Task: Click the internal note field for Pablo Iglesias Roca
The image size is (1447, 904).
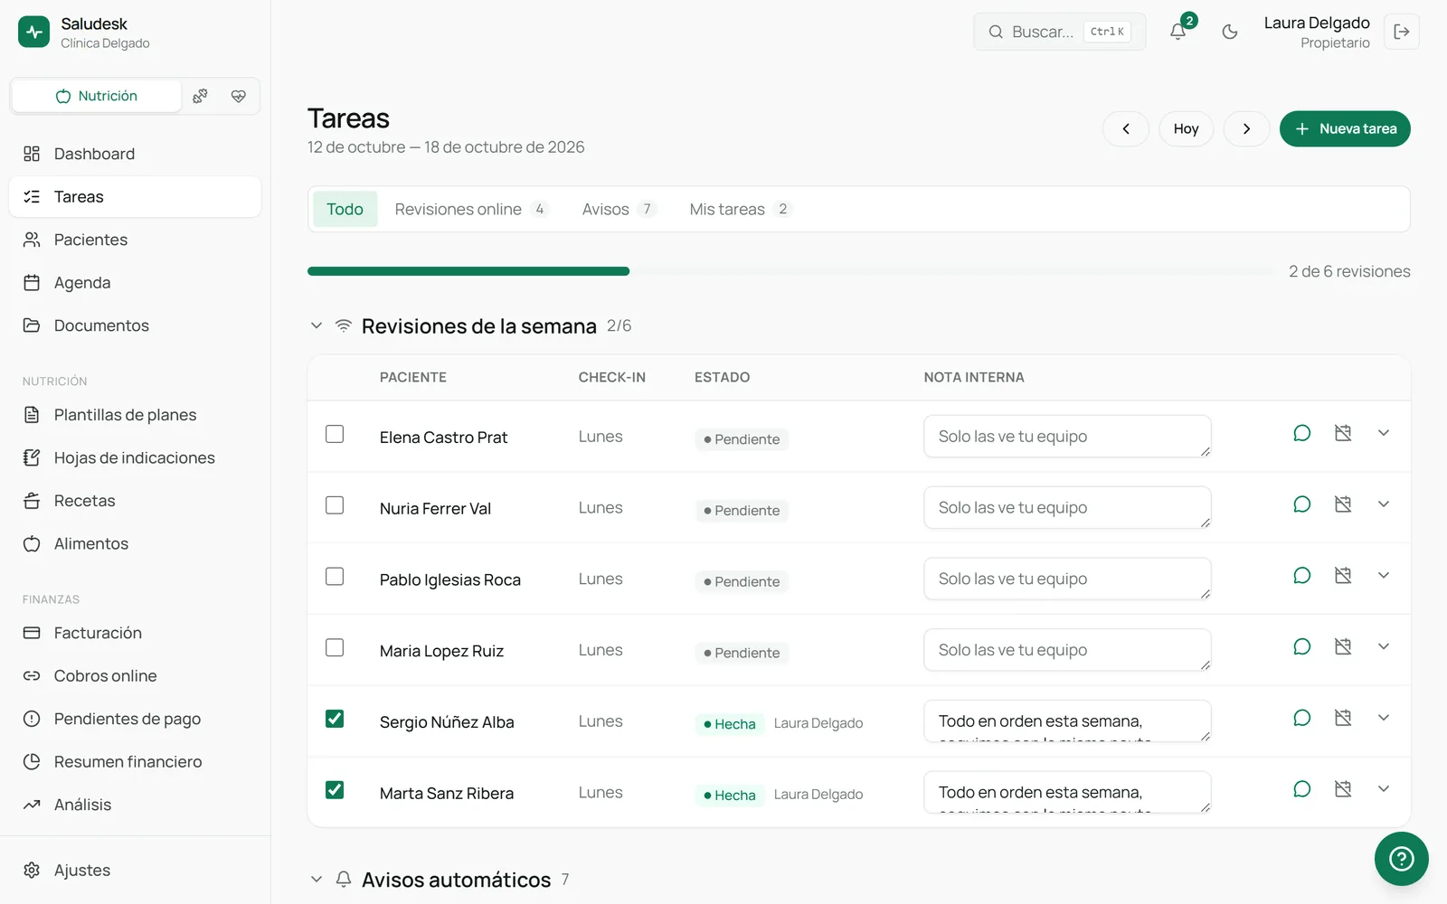Action: [1067, 579]
